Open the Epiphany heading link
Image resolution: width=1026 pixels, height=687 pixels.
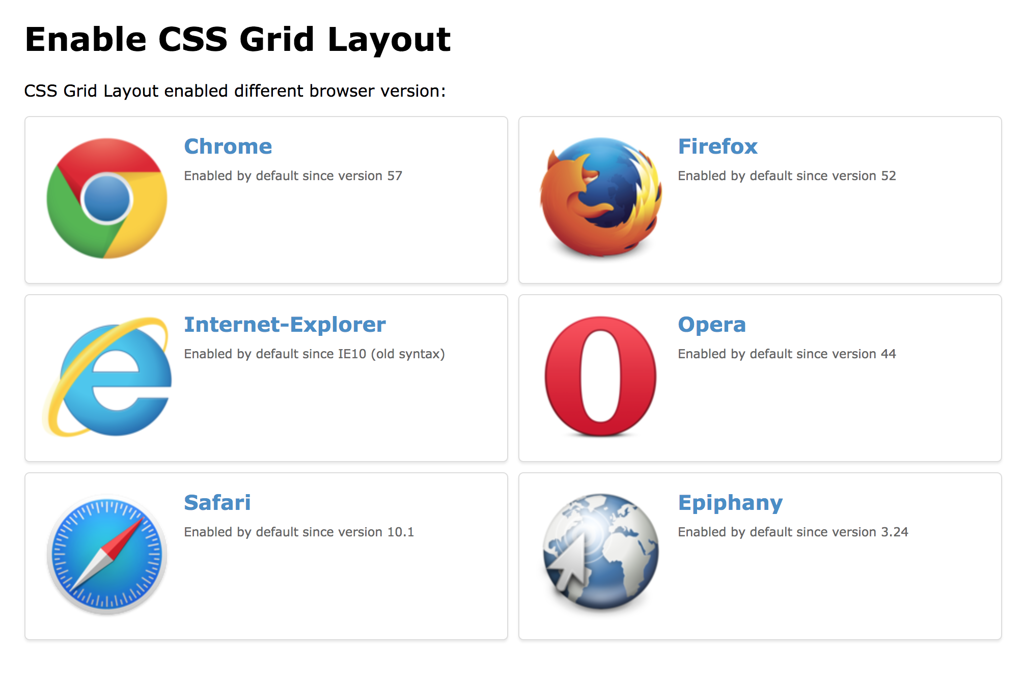tap(730, 504)
